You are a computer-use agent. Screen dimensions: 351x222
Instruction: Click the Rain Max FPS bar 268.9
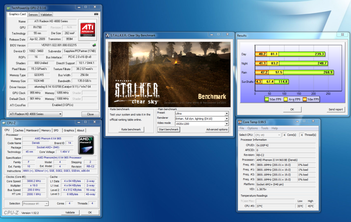pyautogui.click(x=309, y=73)
